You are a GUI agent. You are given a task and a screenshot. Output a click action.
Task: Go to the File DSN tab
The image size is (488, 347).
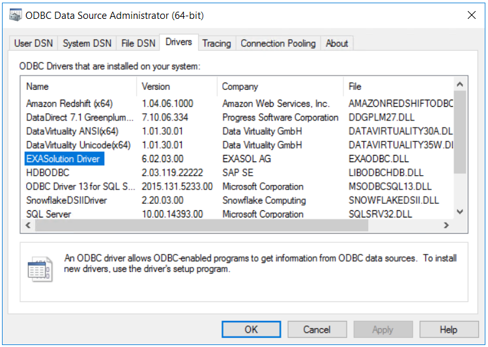pyautogui.click(x=138, y=43)
